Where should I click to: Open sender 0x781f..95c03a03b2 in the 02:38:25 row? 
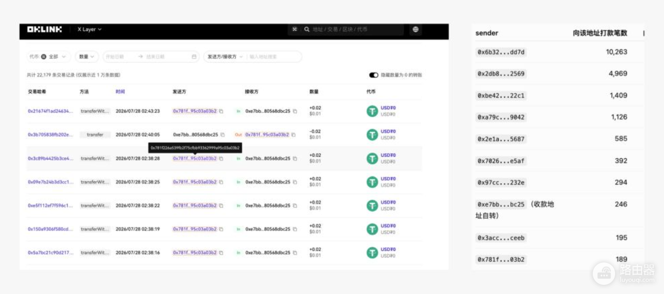[195, 182]
